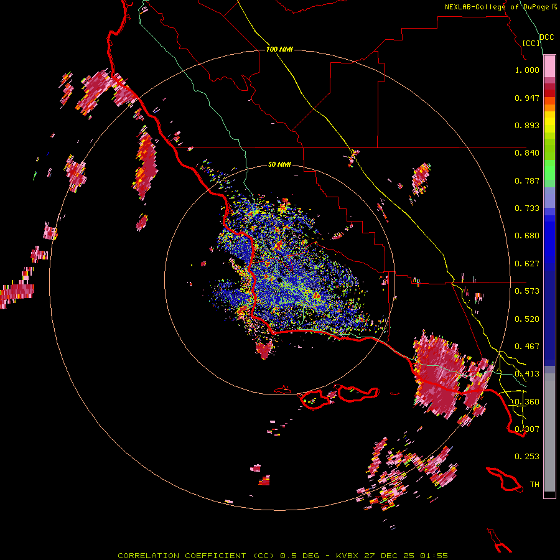Click the 100 NMI range ring label
Screen dimensions: 560x560
click(279, 49)
